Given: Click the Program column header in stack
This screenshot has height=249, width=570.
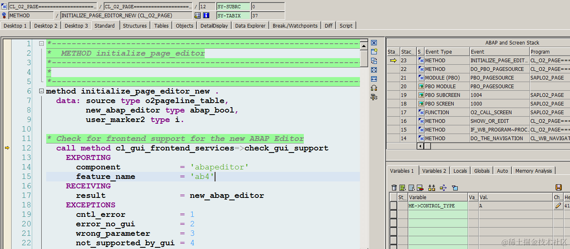Looking at the screenshot, I should click(550, 52).
